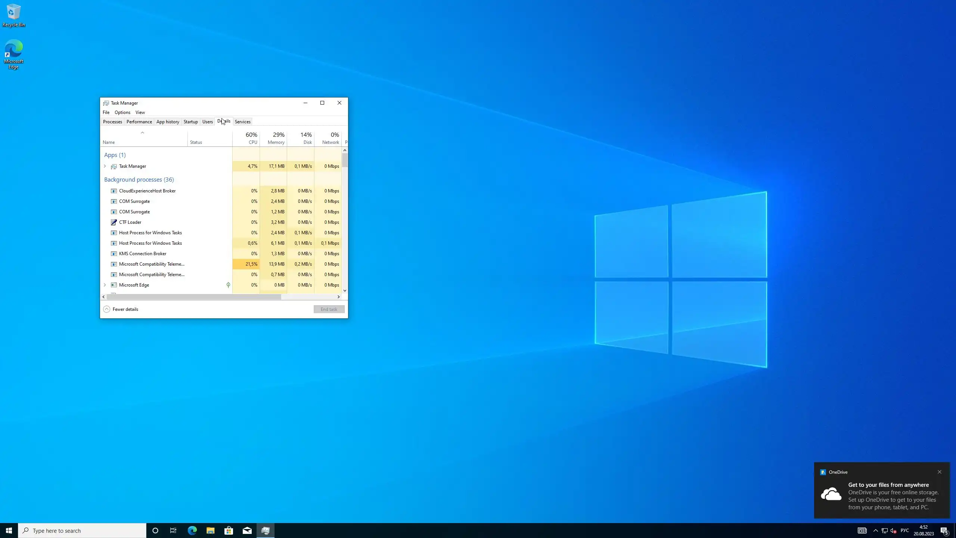This screenshot has height=538, width=956.
Task: Click the sound volume tray icon
Action: click(893, 531)
